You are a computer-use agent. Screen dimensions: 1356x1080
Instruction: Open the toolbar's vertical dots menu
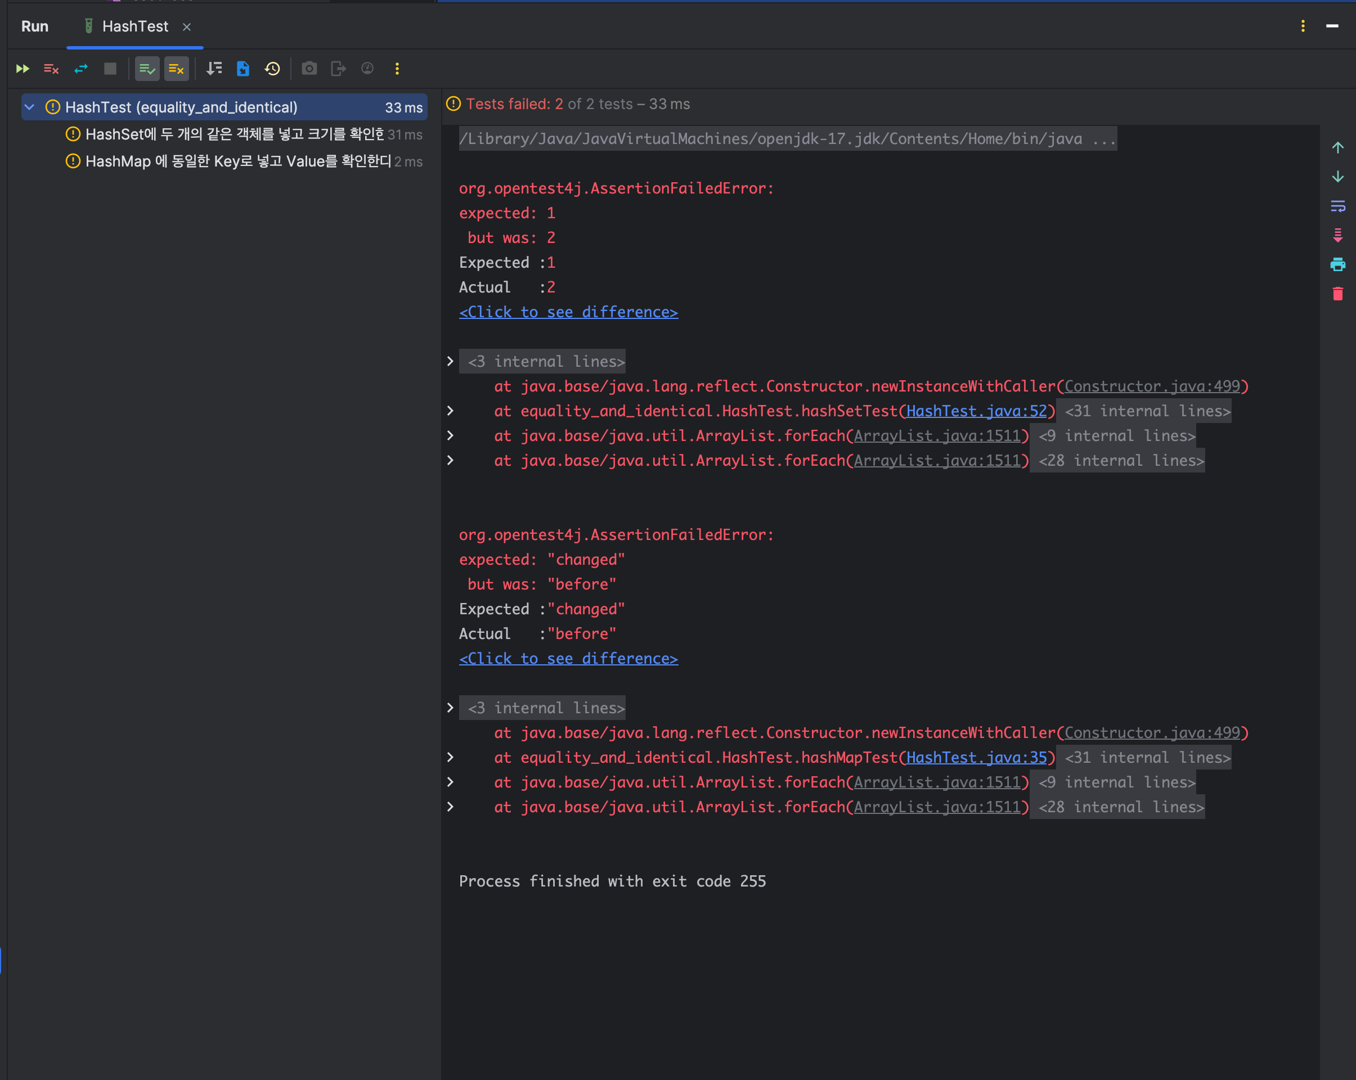tap(397, 69)
